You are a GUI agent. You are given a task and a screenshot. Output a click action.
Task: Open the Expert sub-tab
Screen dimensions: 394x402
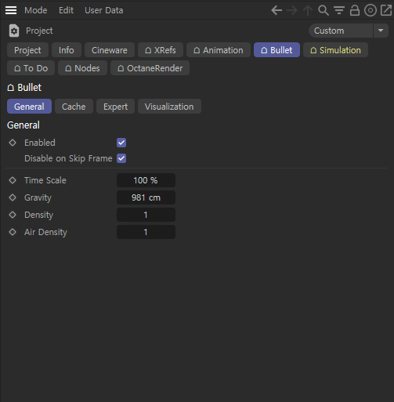[x=115, y=107]
